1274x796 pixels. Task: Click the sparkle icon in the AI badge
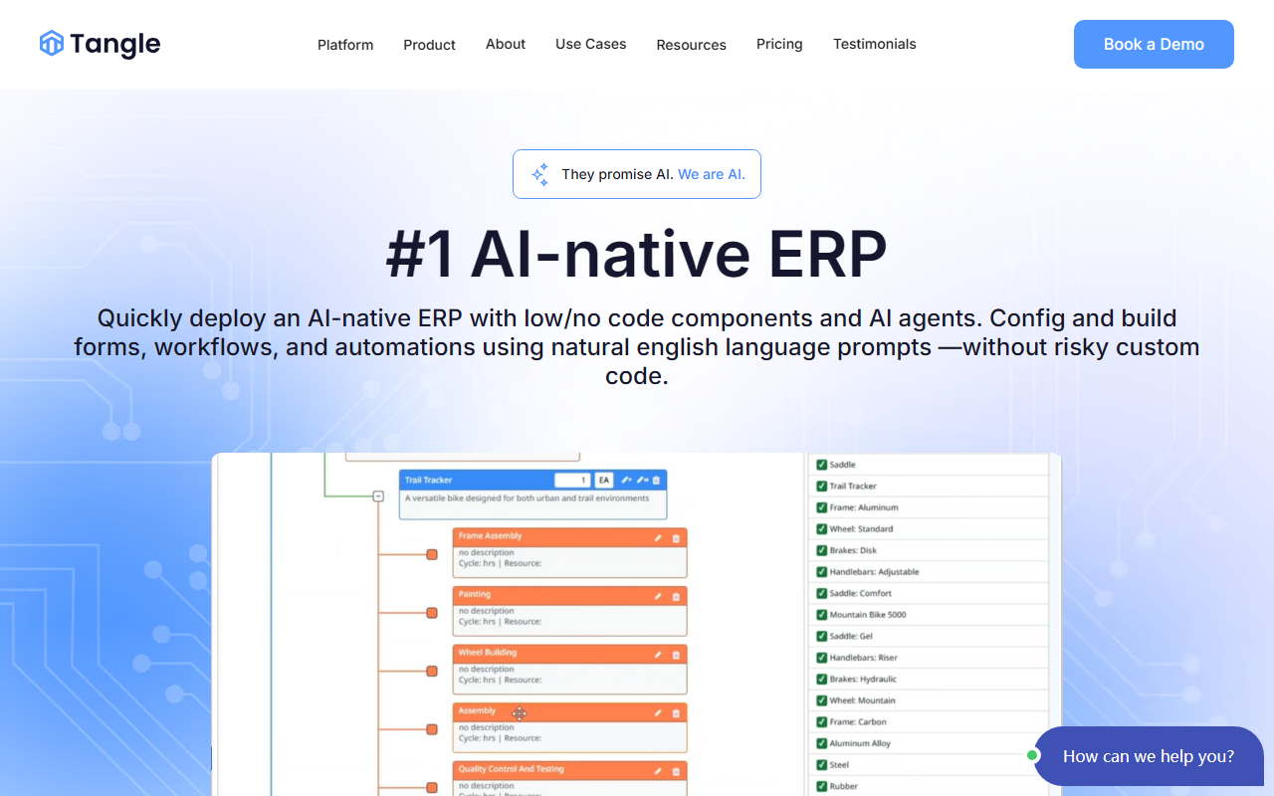(539, 174)
